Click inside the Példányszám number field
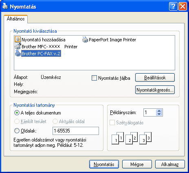The image size is (189, 173). (x=150, y=112)
